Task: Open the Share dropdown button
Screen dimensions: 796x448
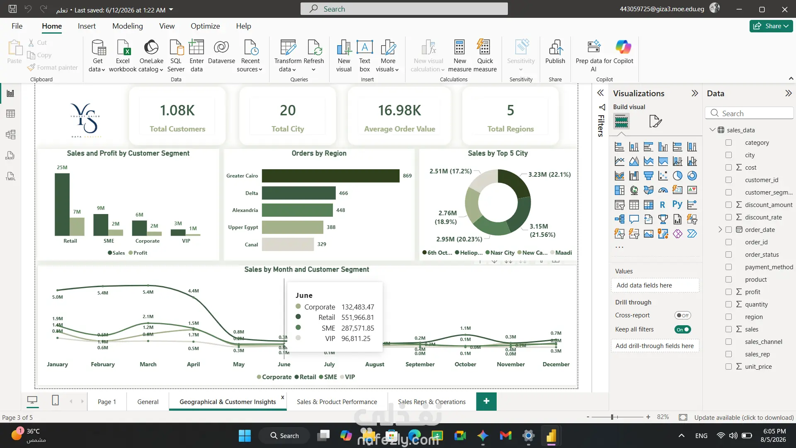Action: 771,26
